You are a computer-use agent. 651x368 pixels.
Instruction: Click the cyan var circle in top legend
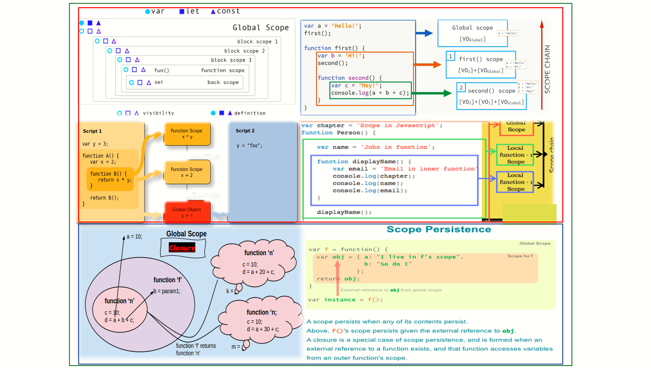click(x=148, y=12)
